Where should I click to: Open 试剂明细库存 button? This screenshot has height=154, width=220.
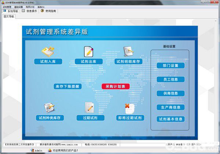pos(128,62)
